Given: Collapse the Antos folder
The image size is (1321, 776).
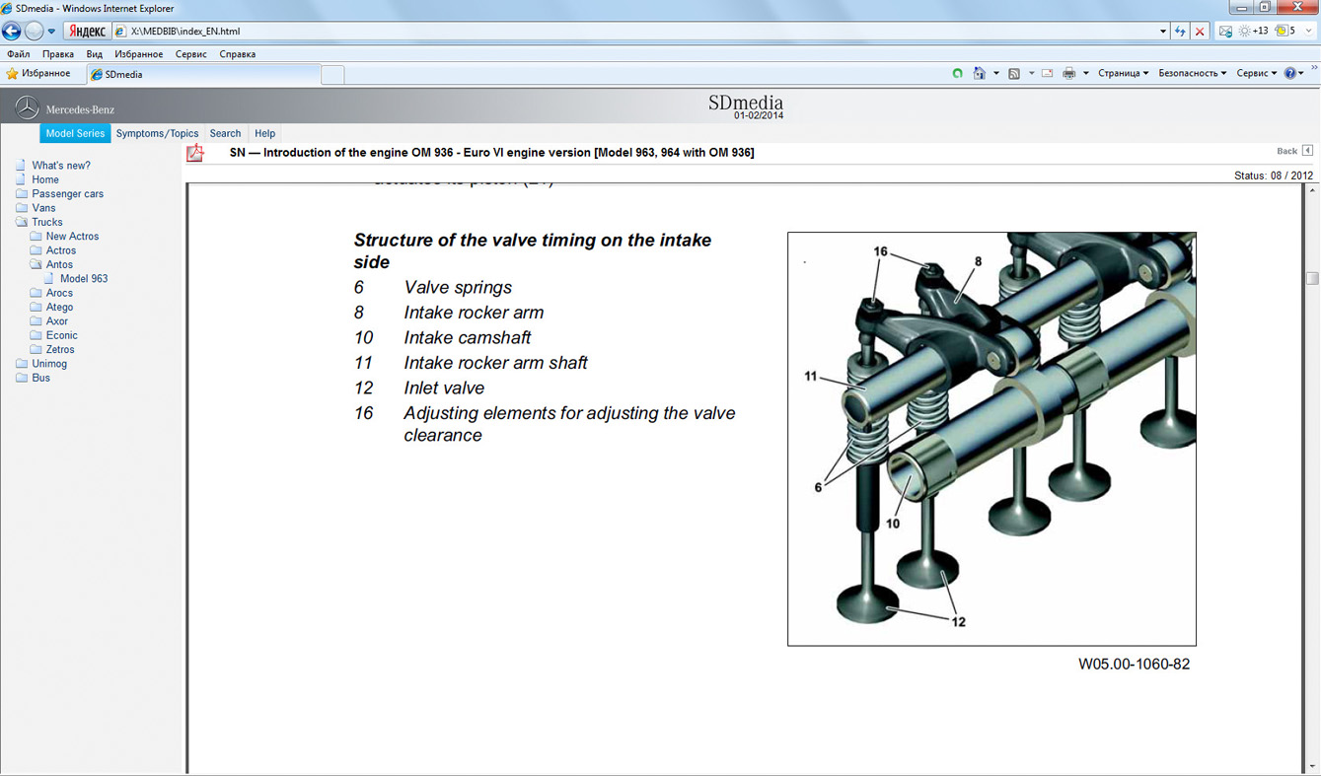Looking at the screenshot, I should point(37,265).
